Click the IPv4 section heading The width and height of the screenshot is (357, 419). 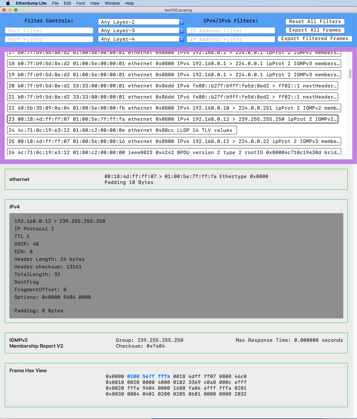(x=15, y=207)
